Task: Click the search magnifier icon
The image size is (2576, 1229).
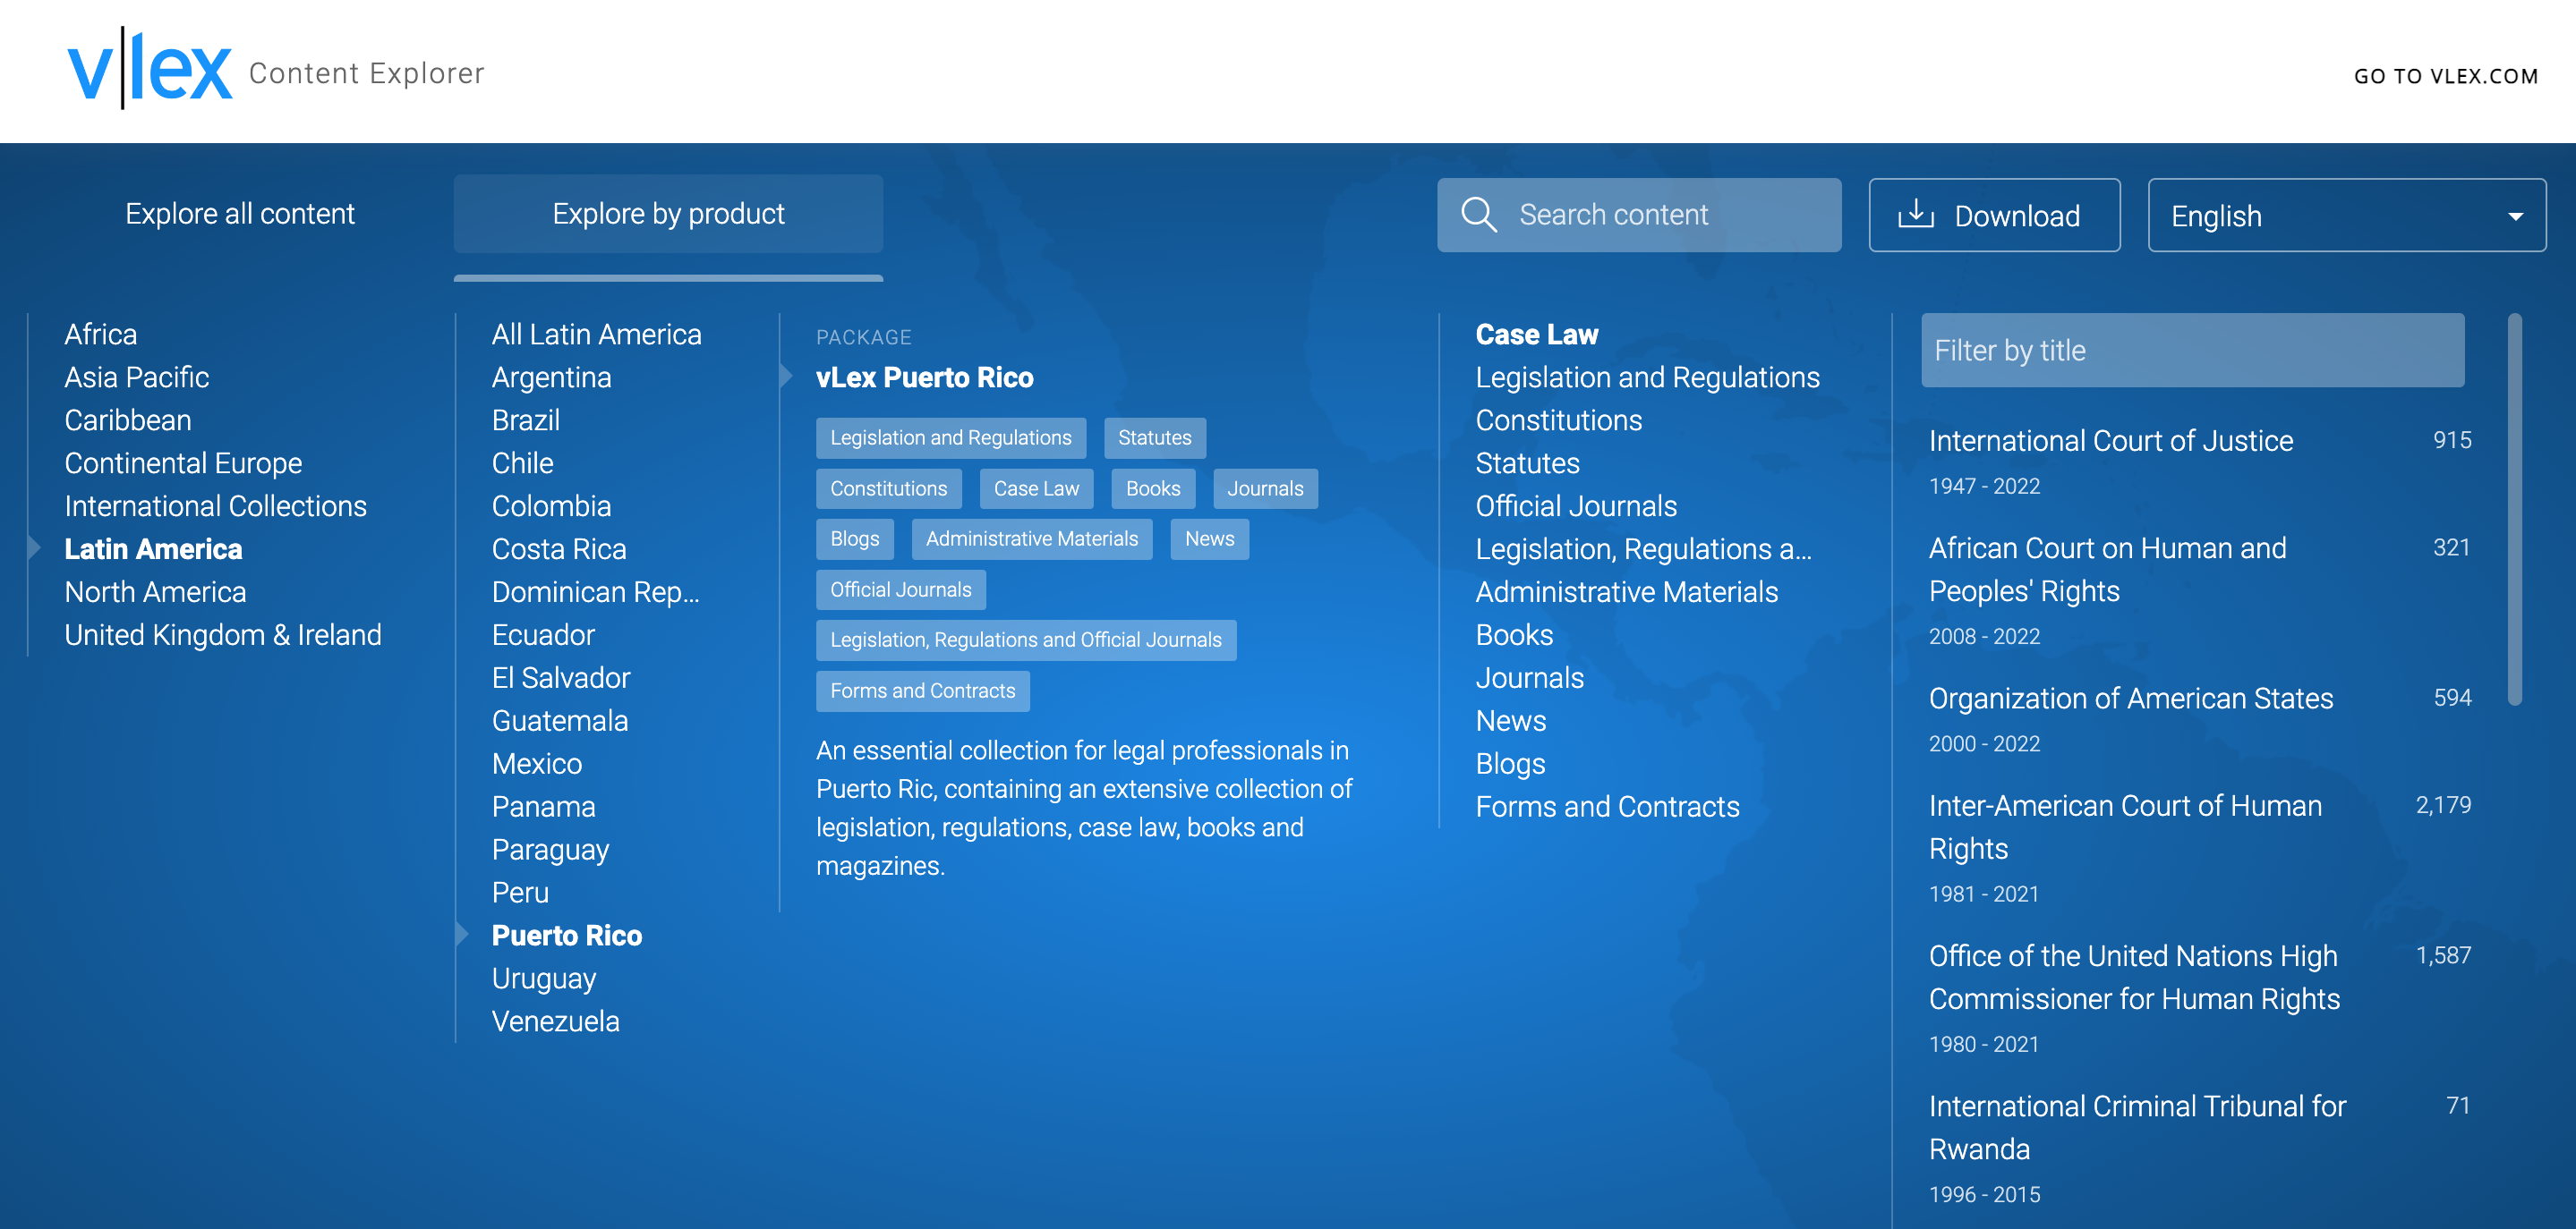Action: click(x=1478, y=214)
